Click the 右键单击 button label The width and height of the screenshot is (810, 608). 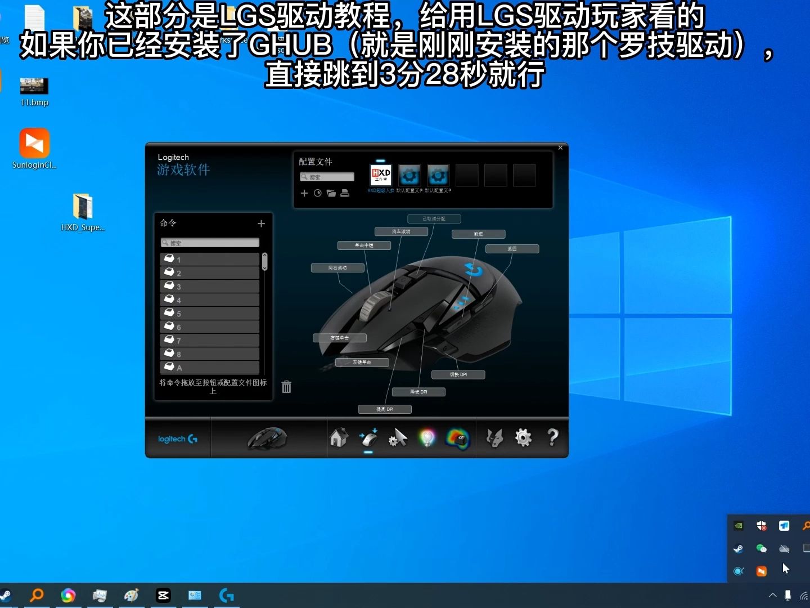[x=340, y=338]
